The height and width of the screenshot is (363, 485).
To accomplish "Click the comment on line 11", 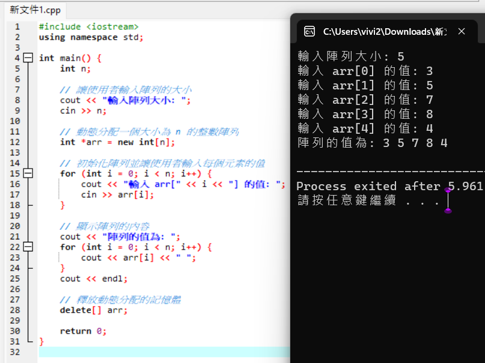I will tap(150, 131).
